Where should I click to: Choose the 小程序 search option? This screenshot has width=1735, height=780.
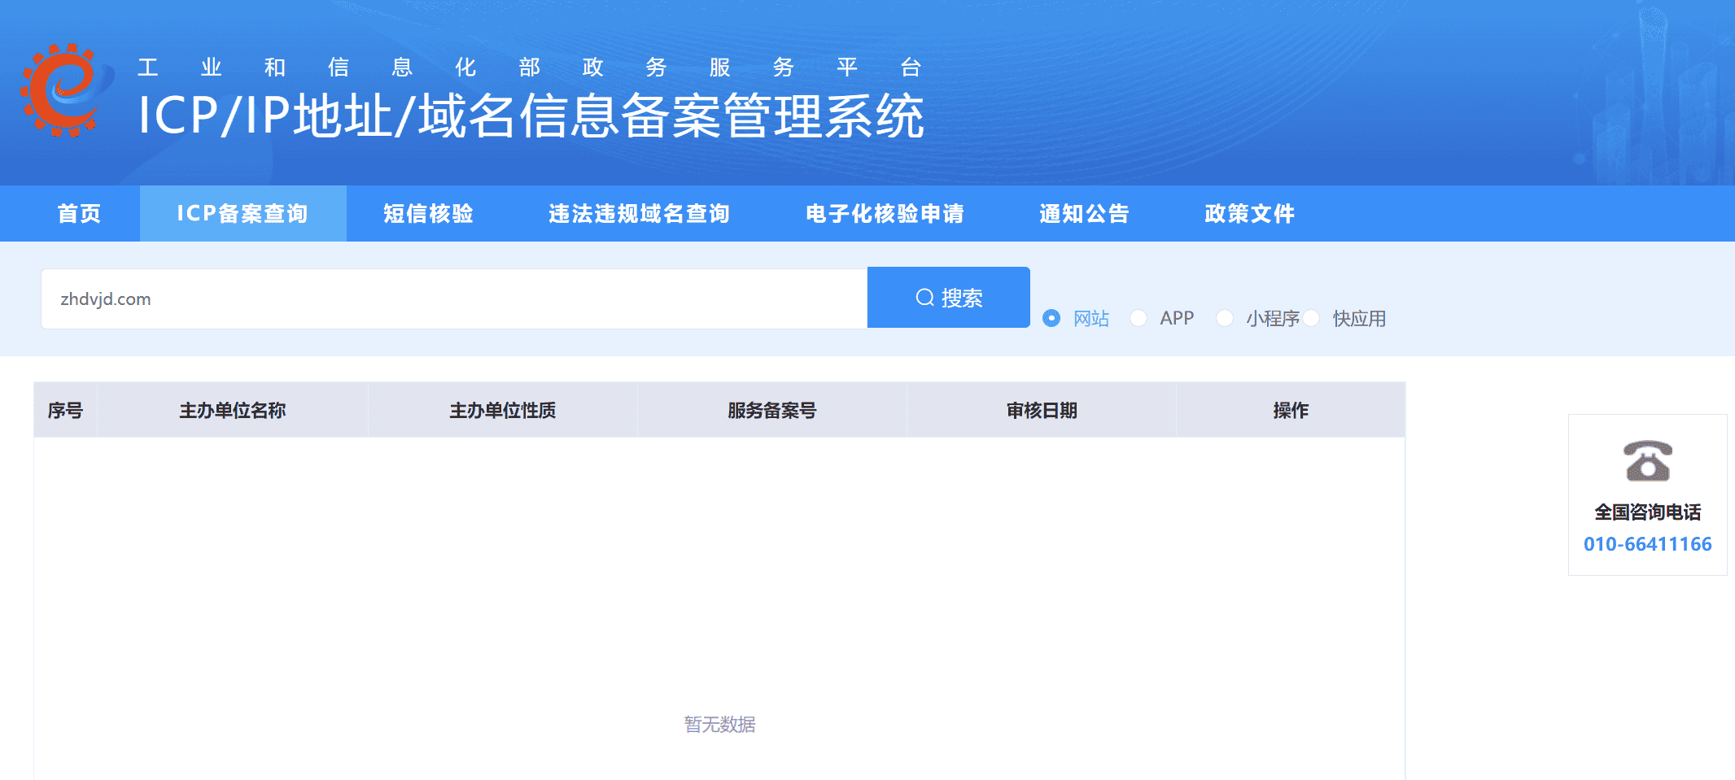pyautogui.click(x=1226, y=318)
